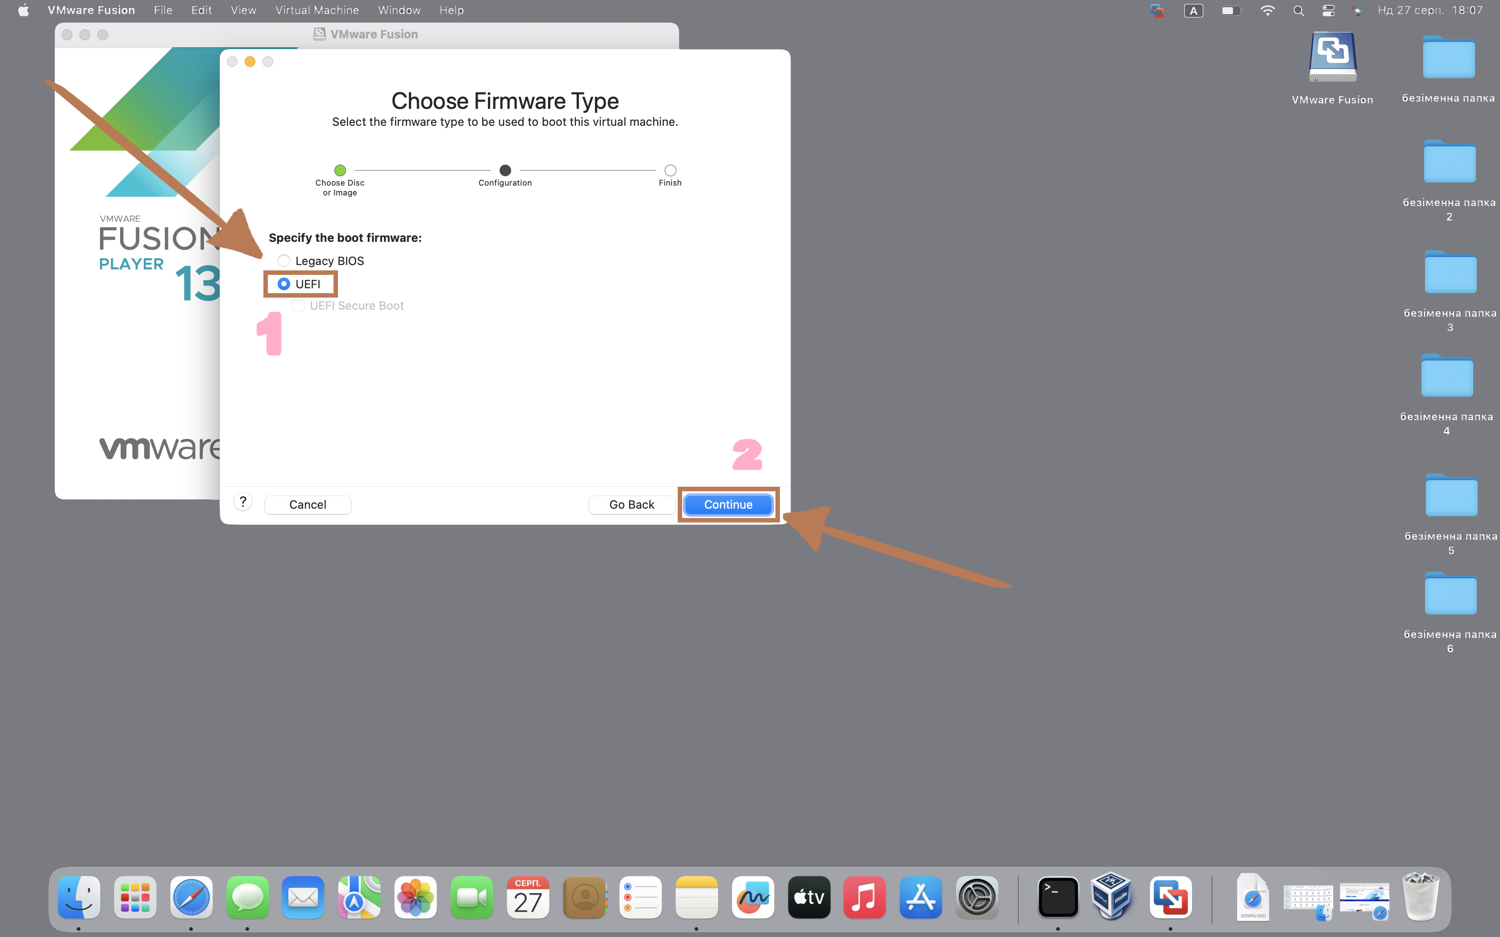Open the Apple menu
Viewport: 1500px width, 937px height.
pos(24,10)
